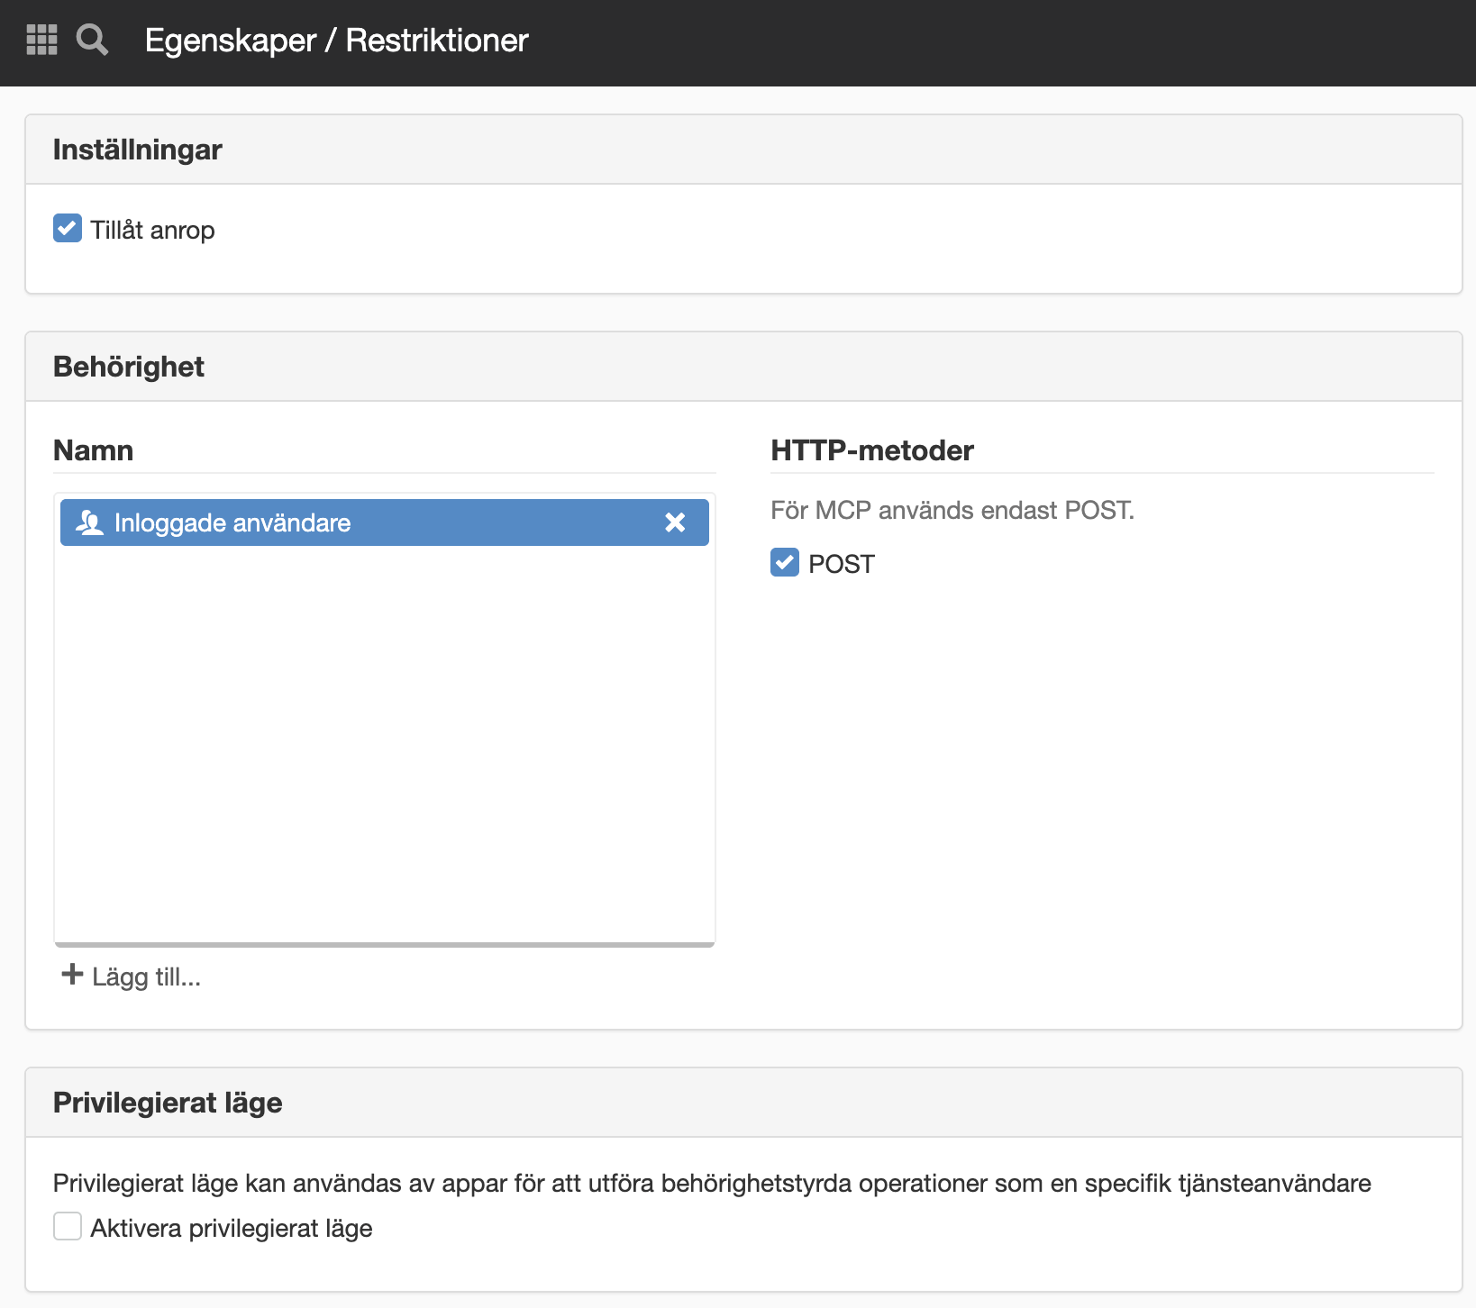Click the Namn column heading

pyautogui.click(x=94, y=450)
